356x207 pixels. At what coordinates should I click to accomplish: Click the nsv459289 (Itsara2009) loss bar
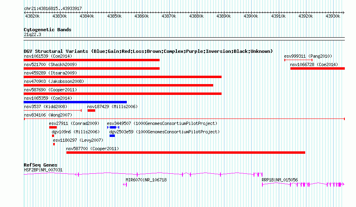(123, 77)
